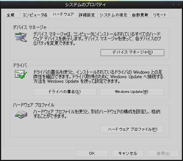Go to the 詳細設定 tab

tap(87, 15)
